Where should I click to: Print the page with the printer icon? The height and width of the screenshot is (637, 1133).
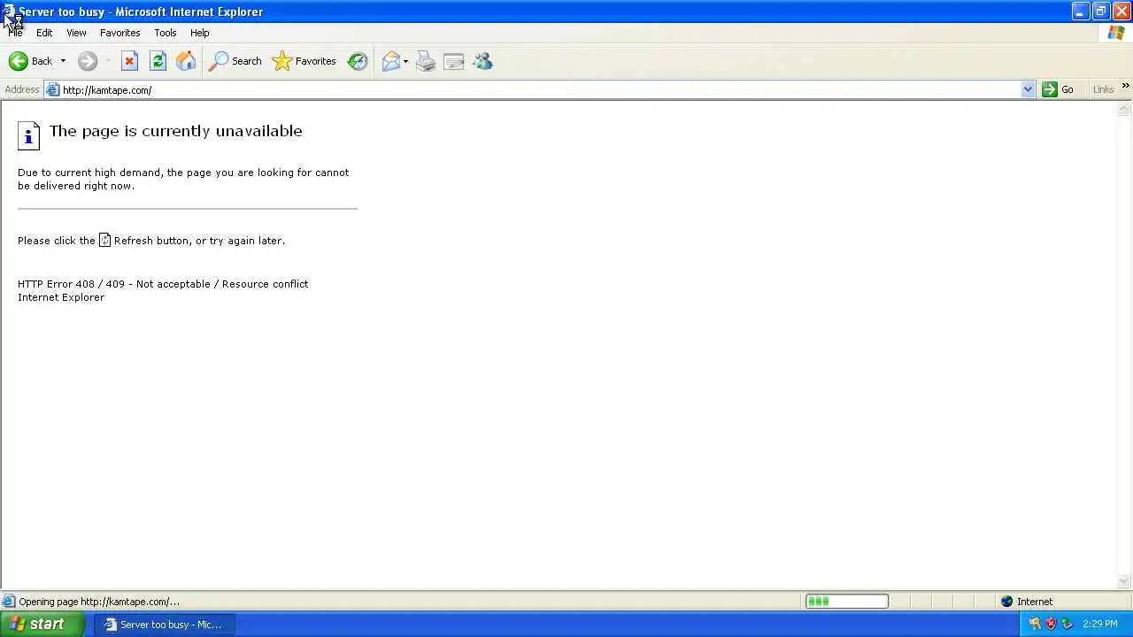click(426, 61)
